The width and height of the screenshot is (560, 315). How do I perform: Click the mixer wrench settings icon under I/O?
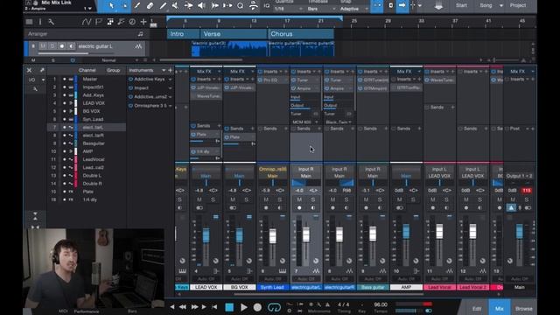[x=35, y=88]
